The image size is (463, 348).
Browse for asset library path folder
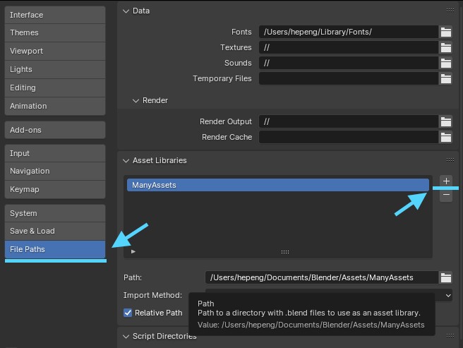pyautogui.click(x=445, y=277)
